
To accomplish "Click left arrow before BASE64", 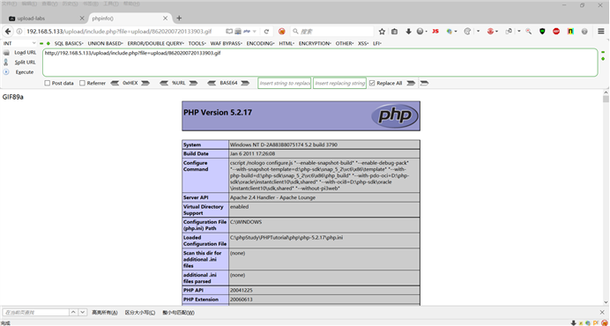I will (x=212, y=83).
